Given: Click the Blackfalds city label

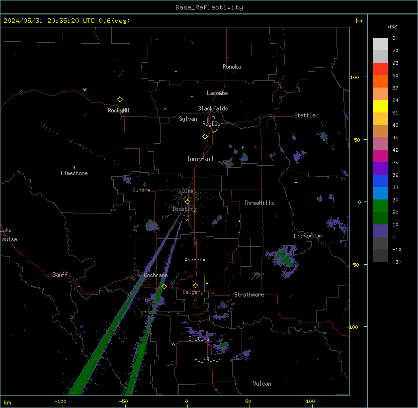Looking at the screenshot, I should [x=213, y=108].
